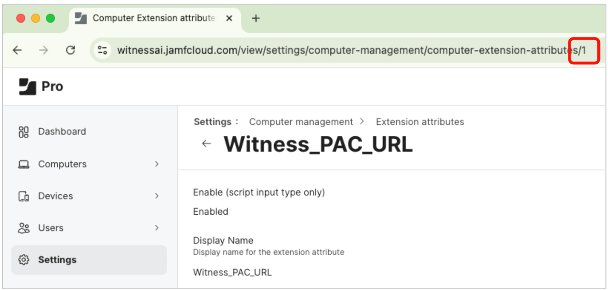Click the Extension attributes breadcrumb link
This screenshot has height=290, width=608.
420,122
